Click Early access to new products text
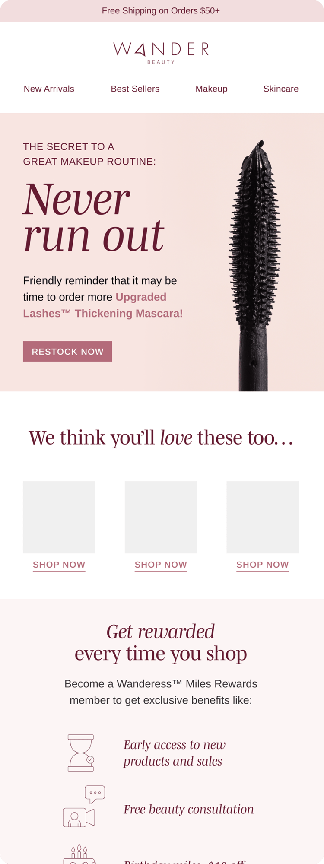The width and height of the screenshot is (324, 864). coord(175,753)
